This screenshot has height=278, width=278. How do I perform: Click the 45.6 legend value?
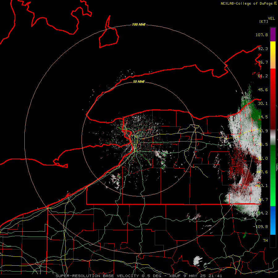pos(263,90)
